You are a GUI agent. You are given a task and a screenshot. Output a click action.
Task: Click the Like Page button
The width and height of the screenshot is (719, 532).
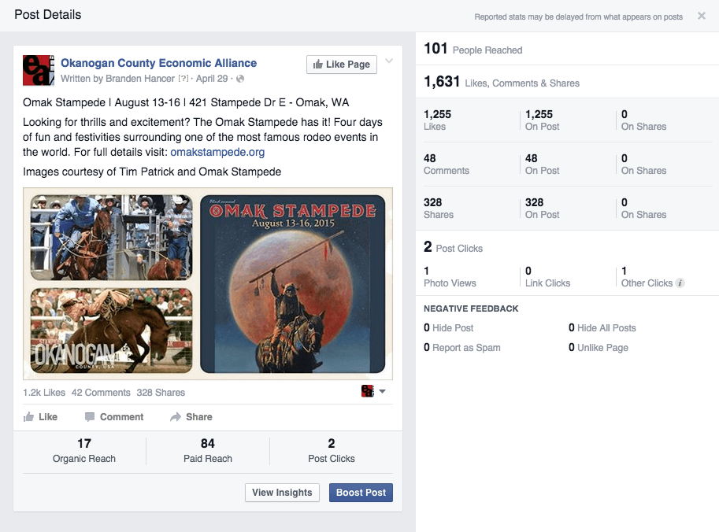coord(341,65)
